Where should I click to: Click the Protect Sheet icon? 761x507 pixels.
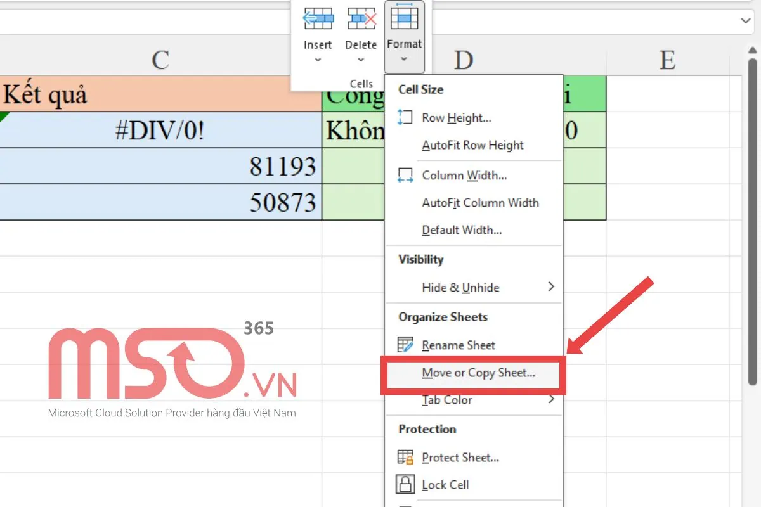(x=407, y=457)
